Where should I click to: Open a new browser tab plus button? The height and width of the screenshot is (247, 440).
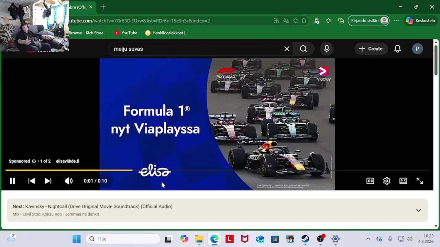click(x=103, y=7)
